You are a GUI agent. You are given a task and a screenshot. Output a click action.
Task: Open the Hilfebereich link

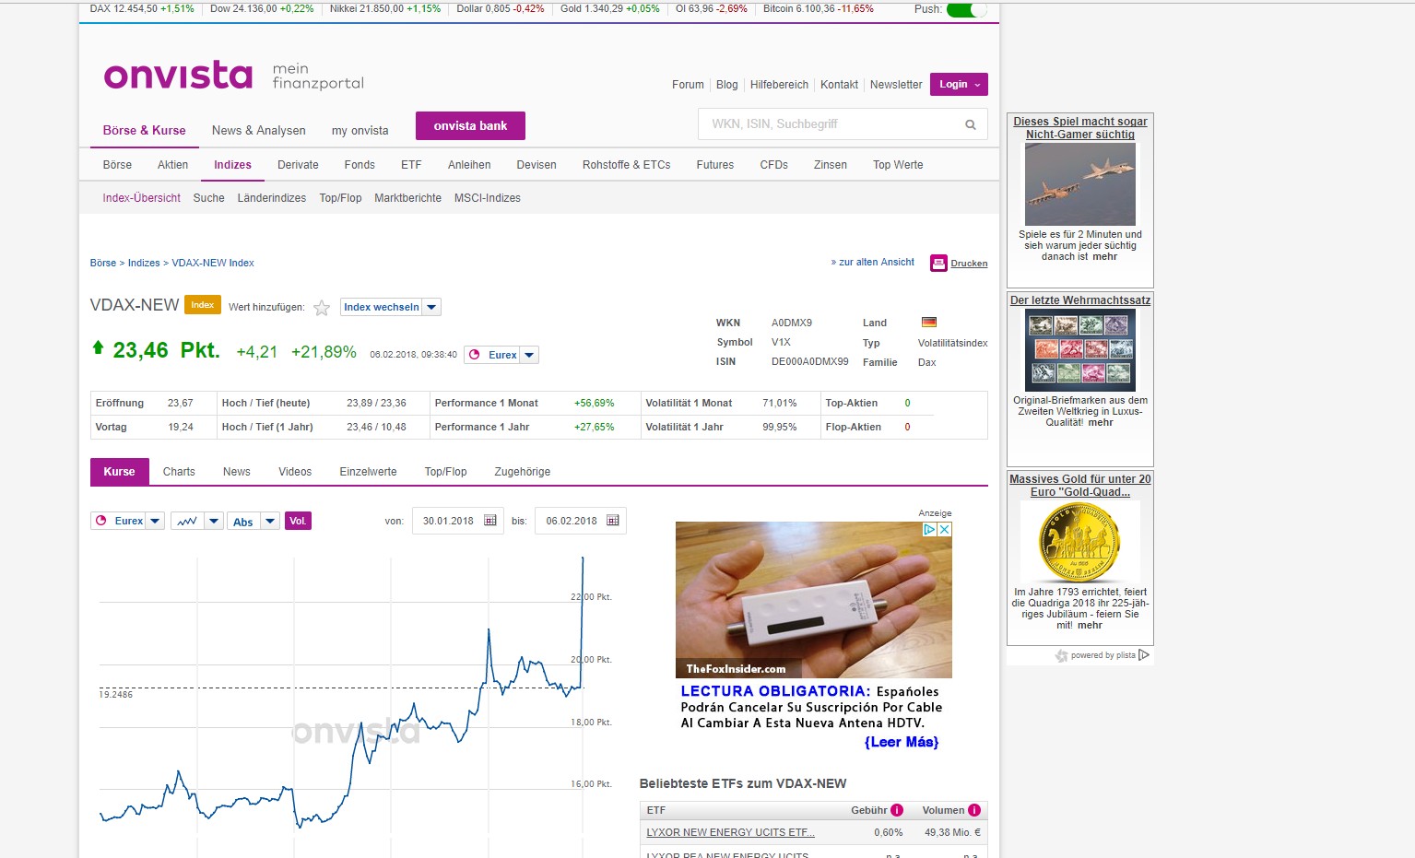point(779,85)
